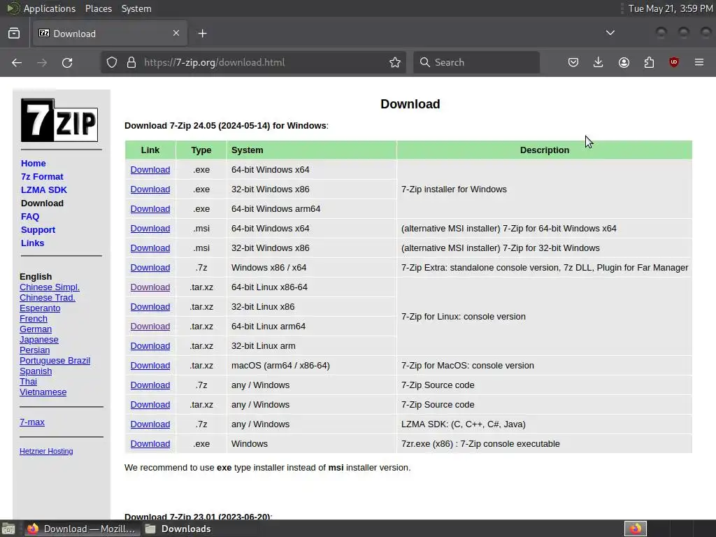Click the padlock site security icon
716x537 pixels.
pos(131,62)
